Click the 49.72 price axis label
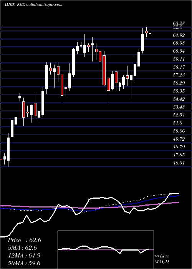Screen dimensions: 192x269 179,139
